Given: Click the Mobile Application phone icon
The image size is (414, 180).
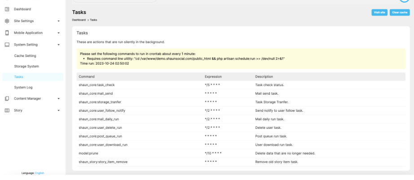Looking at the screenshot, I should [x=7, y=33].
